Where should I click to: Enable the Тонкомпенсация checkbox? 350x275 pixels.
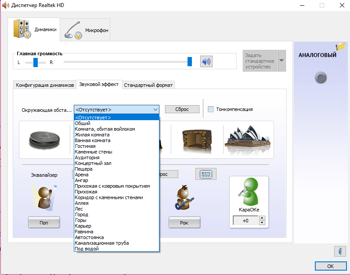[x=211, y=109]
